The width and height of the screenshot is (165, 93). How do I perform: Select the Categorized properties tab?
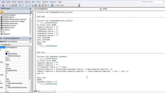click(6, 45)
